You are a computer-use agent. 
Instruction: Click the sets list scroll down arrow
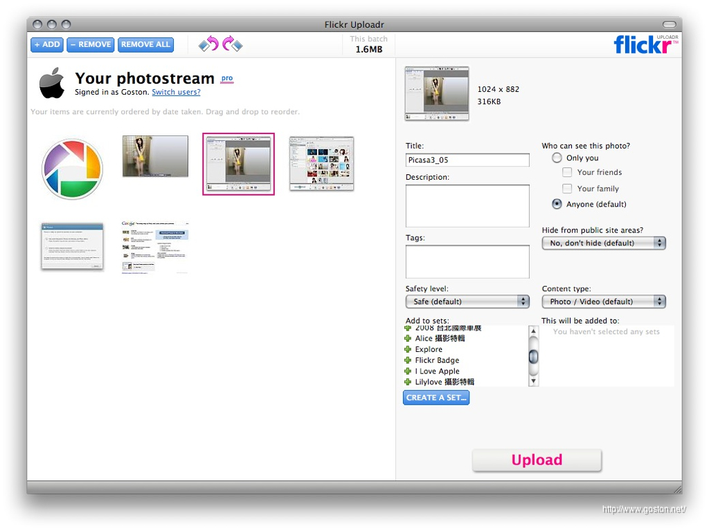point(534,381)
